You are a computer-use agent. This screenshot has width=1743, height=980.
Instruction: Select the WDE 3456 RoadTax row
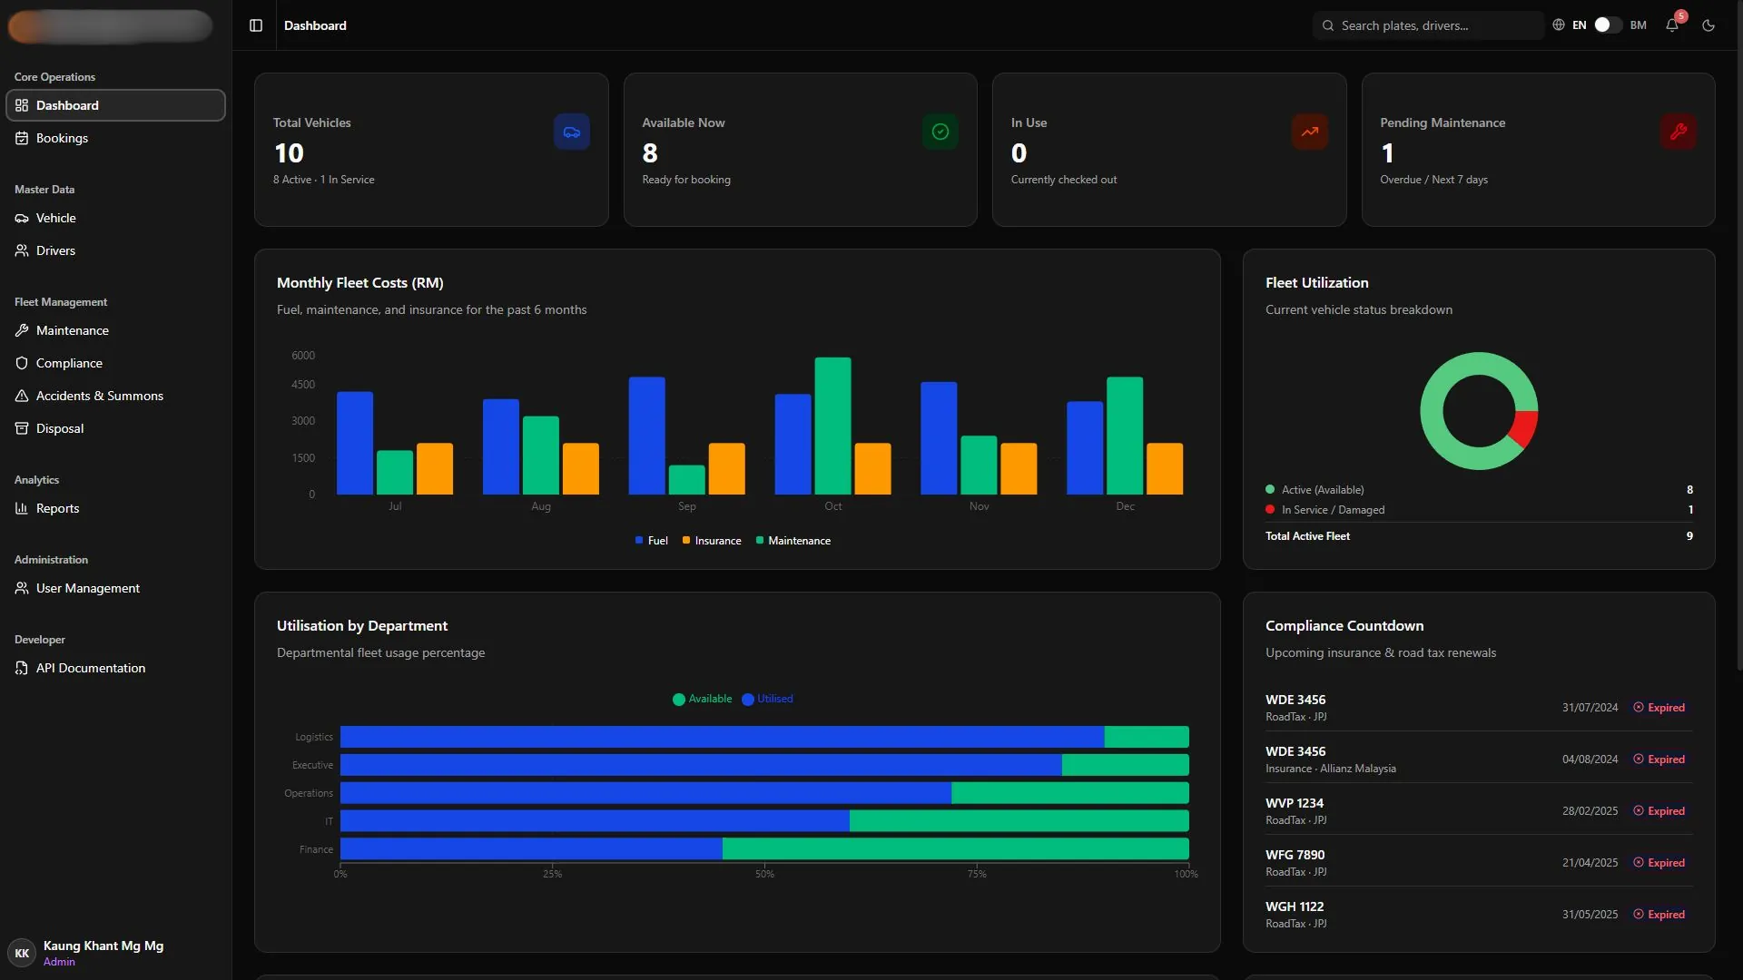coord(1479,707)
